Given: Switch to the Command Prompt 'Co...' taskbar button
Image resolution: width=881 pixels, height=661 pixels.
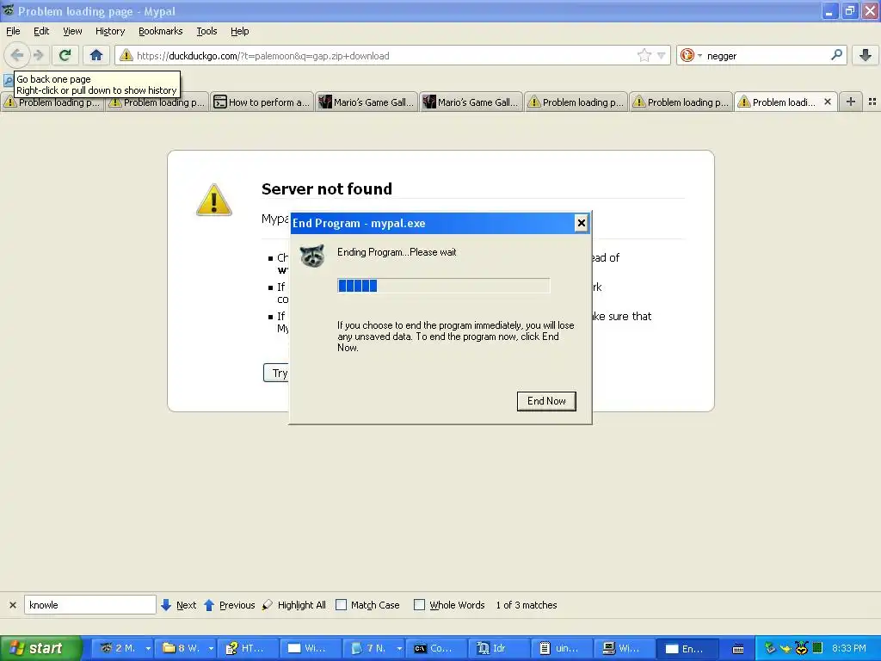Looking at the screenshot, I should tap(437, 648).
